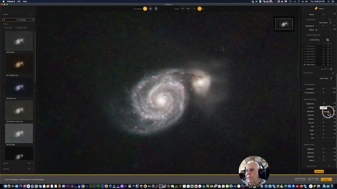337x189 pixels.
Task: Adjust the Midtones slider
Action: [323, 153]
